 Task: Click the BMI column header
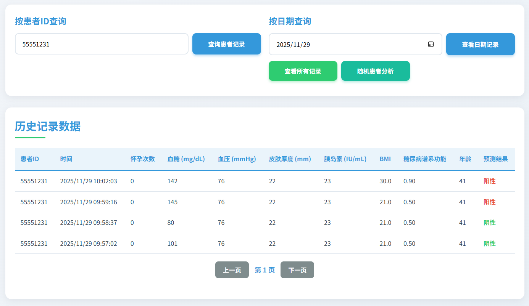(385, 159)
